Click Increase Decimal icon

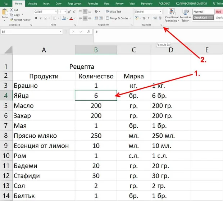[x=155, y=18]
